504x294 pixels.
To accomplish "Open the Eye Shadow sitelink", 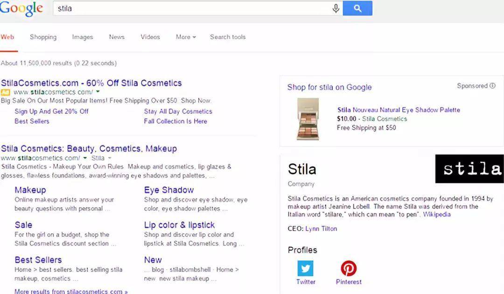I will (x=169, y=190).
